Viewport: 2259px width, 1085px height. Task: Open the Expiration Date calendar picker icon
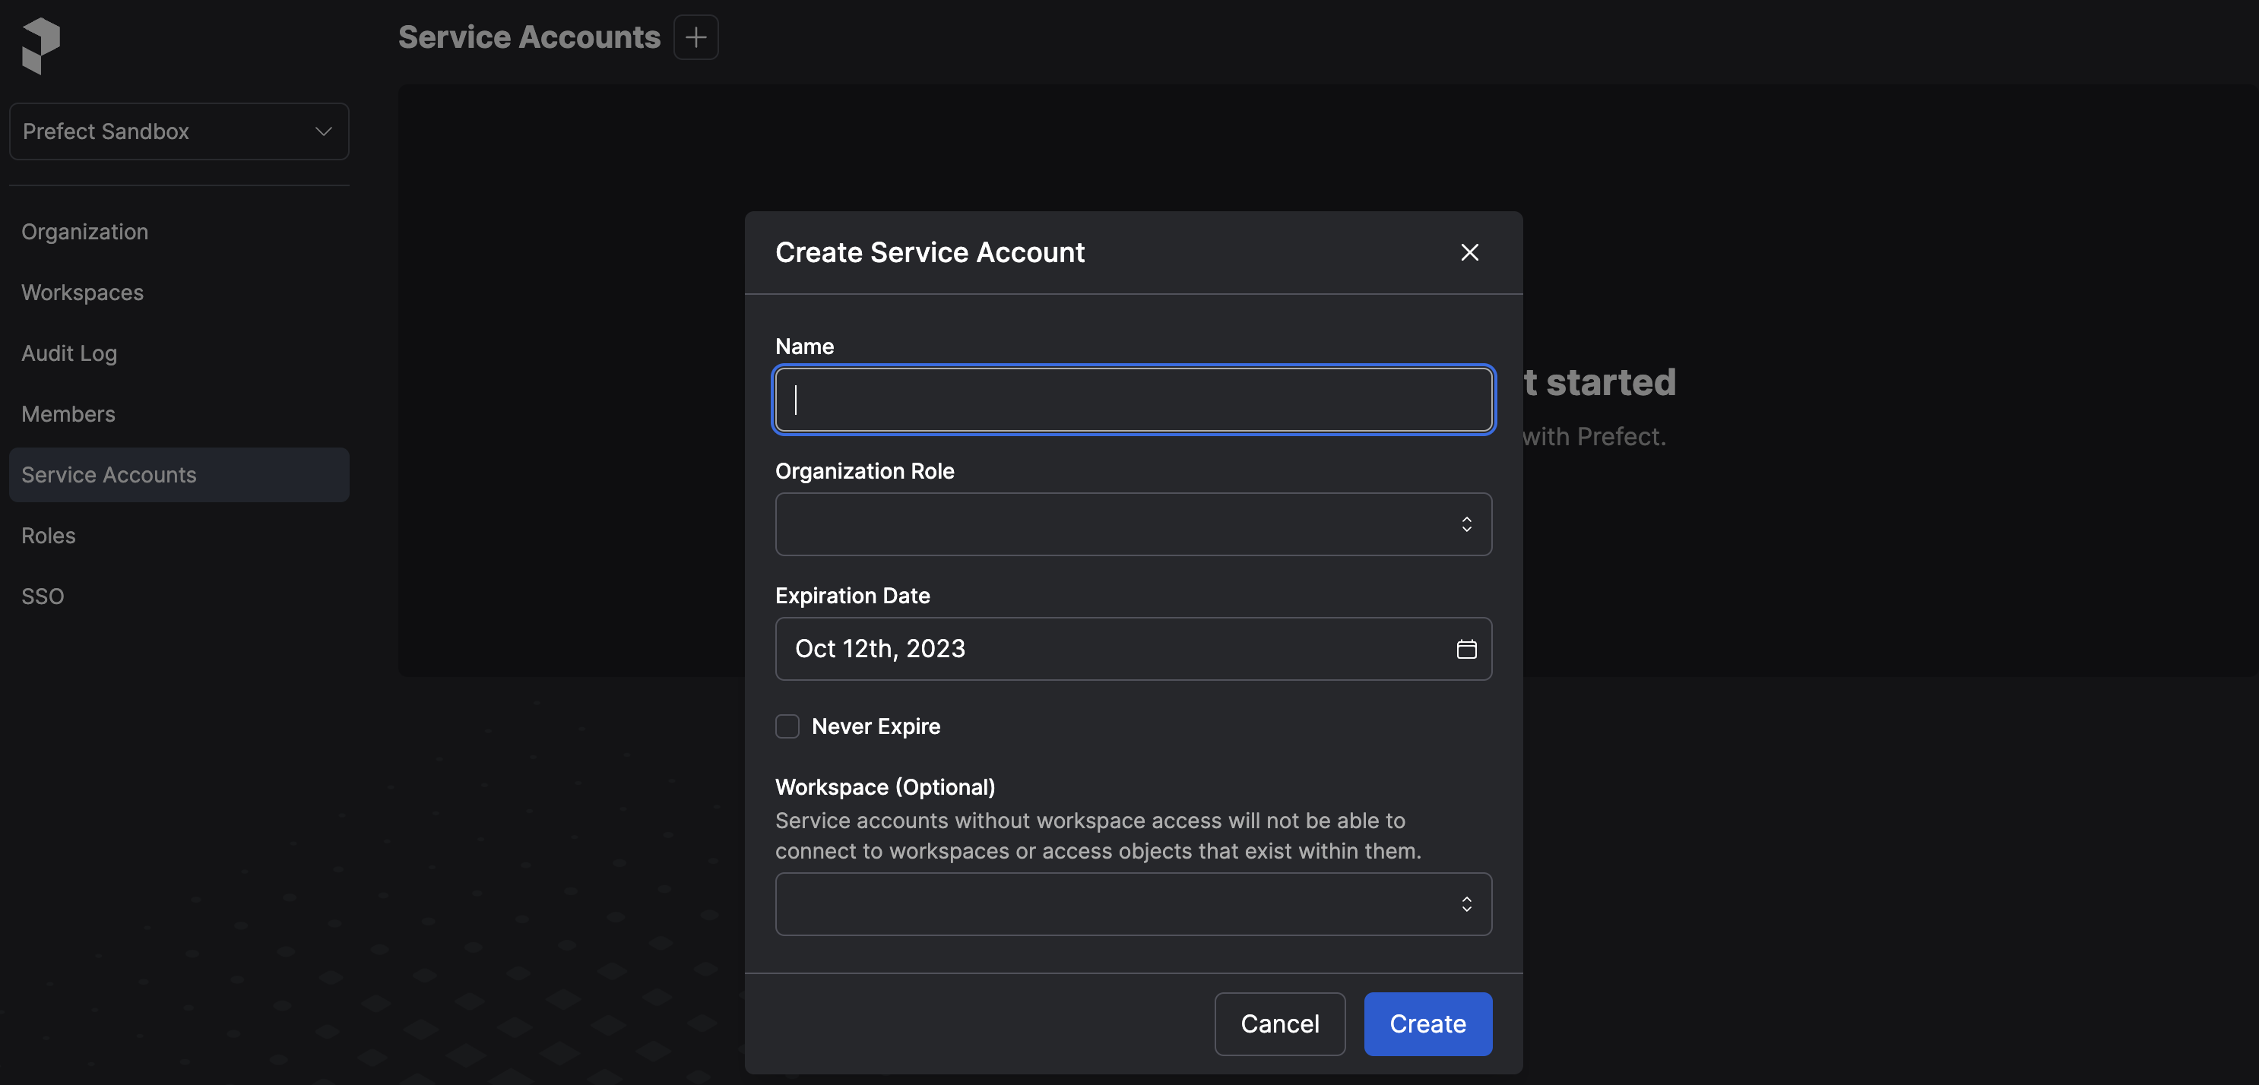coord(1466,649)
